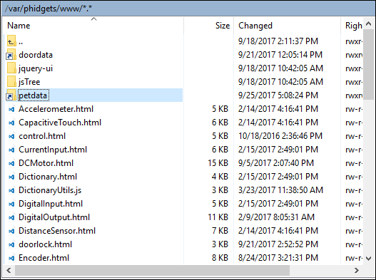The width and height of the screenshot is (376, 280).
Task: Click the date 2/9/2017 8:05:31 AM
Action: click(x=276, y=217)
